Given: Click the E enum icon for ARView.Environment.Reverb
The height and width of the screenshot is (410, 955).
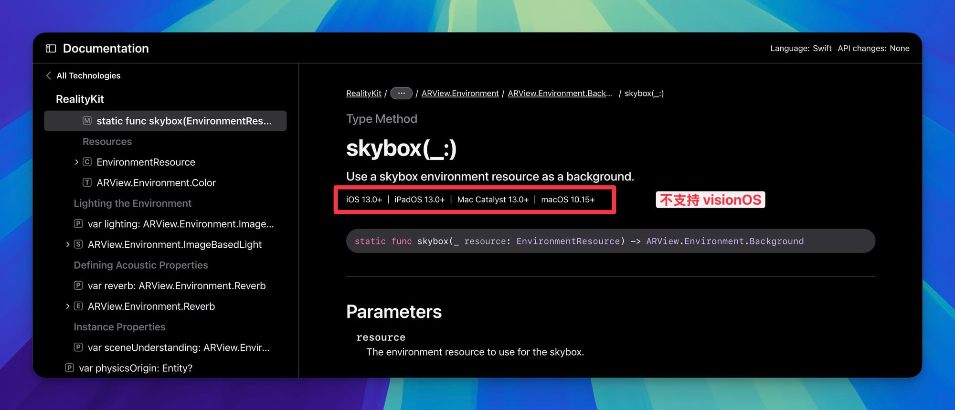Looking at the screenshot, I should point(78,306).
